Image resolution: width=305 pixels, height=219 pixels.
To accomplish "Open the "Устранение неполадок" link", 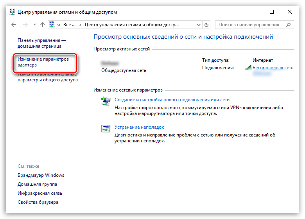I will click(x=139, y=127).
